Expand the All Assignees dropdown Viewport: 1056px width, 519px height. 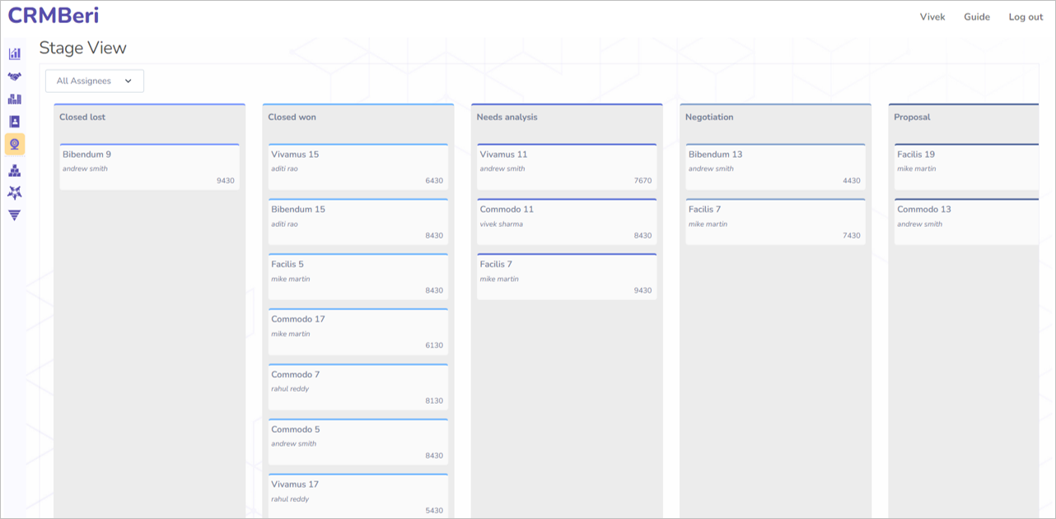pyautogui.click(x=95, y=81)
